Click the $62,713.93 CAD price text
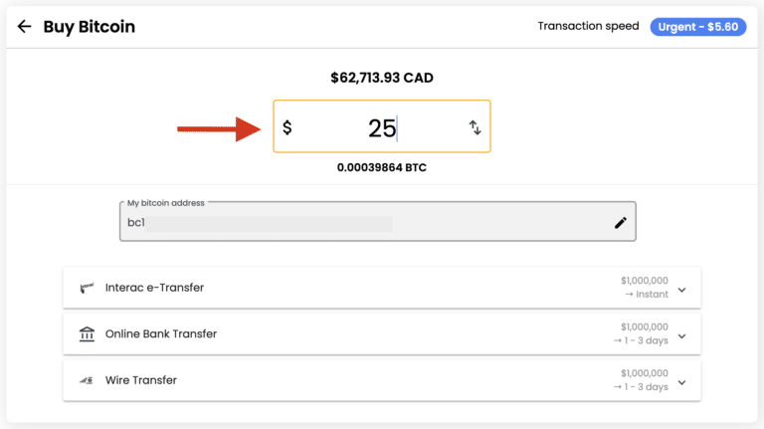This screenshot has height=429, width=764. (x=382, y=78)
